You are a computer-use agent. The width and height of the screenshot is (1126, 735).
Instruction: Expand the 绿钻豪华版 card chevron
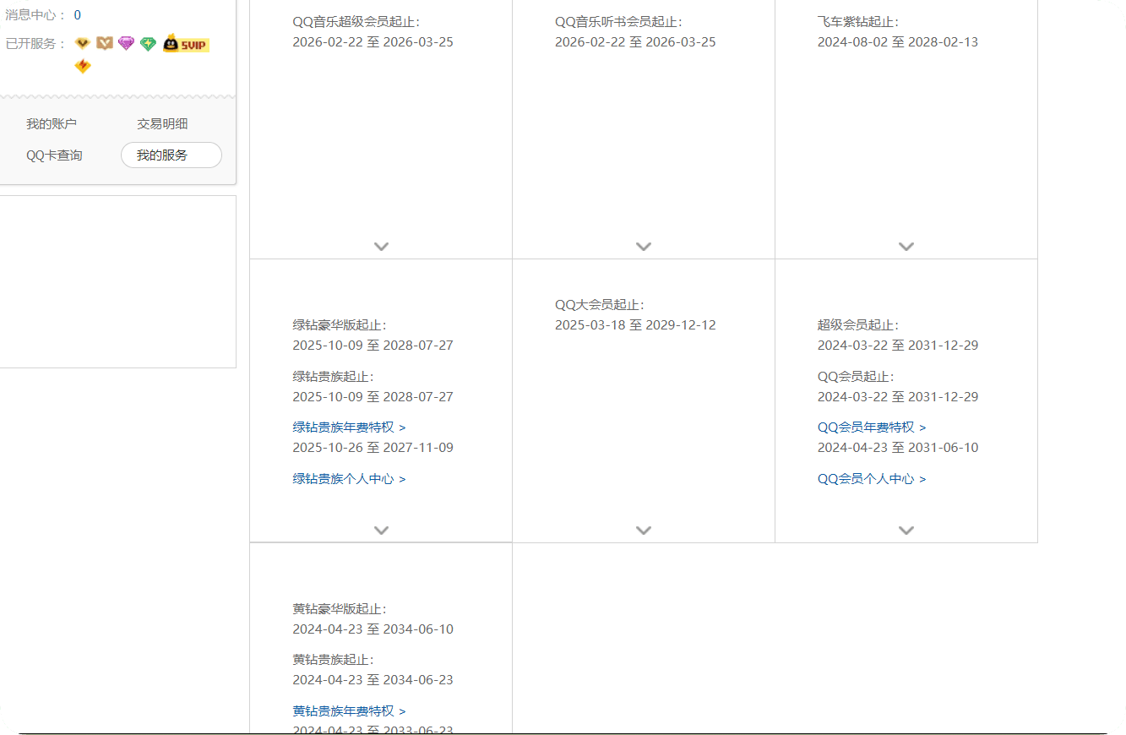coord(381,531)
